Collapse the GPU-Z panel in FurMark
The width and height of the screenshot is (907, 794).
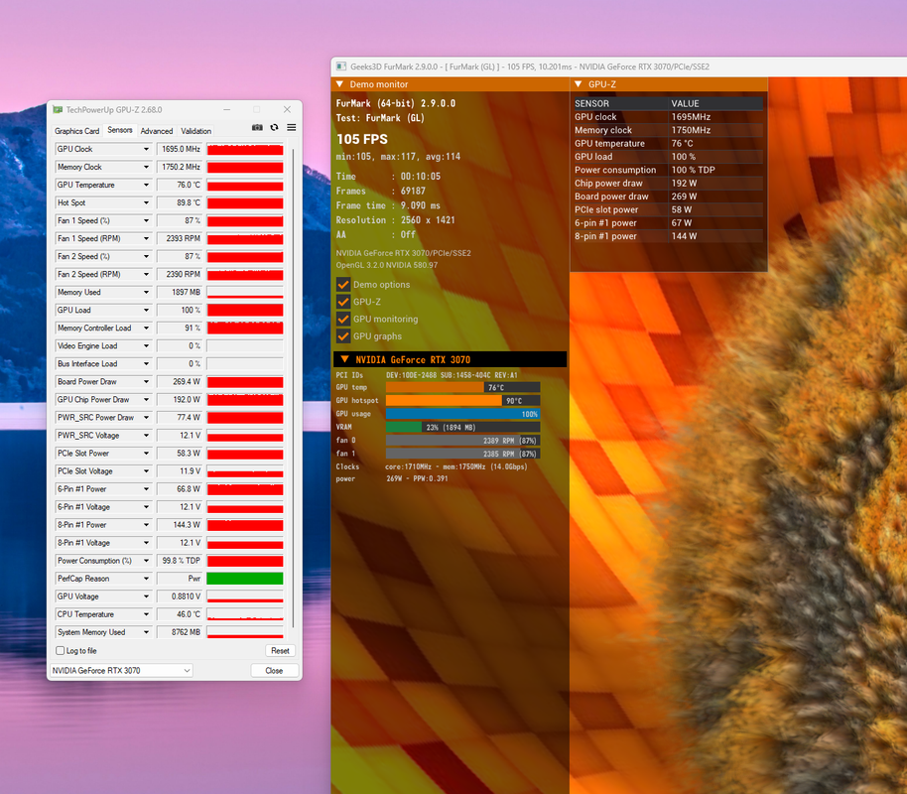click(x=578, y=84)
